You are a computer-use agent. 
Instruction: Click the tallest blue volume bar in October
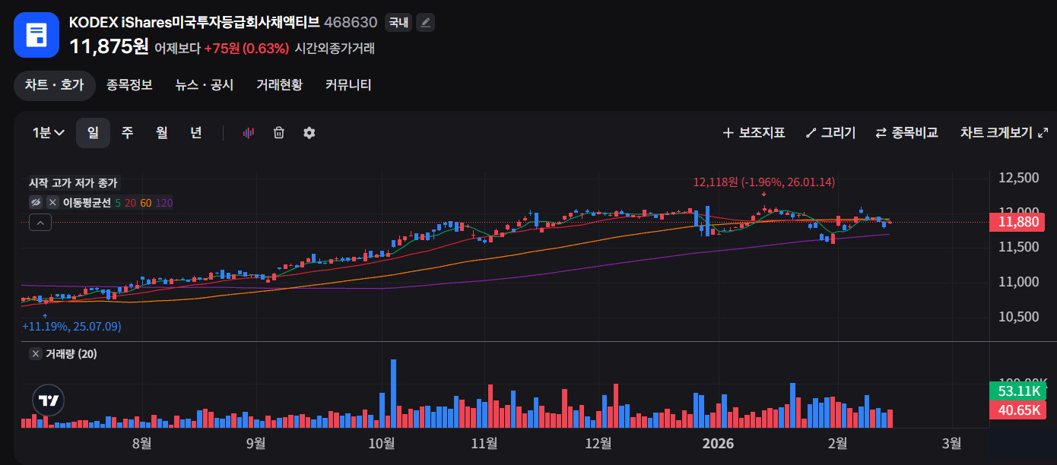[394, 394]
